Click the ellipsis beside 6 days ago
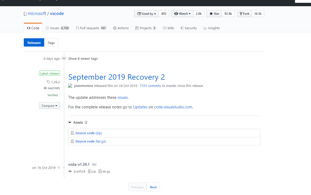Viewport: 311px width, 195px height. [64, 58]
